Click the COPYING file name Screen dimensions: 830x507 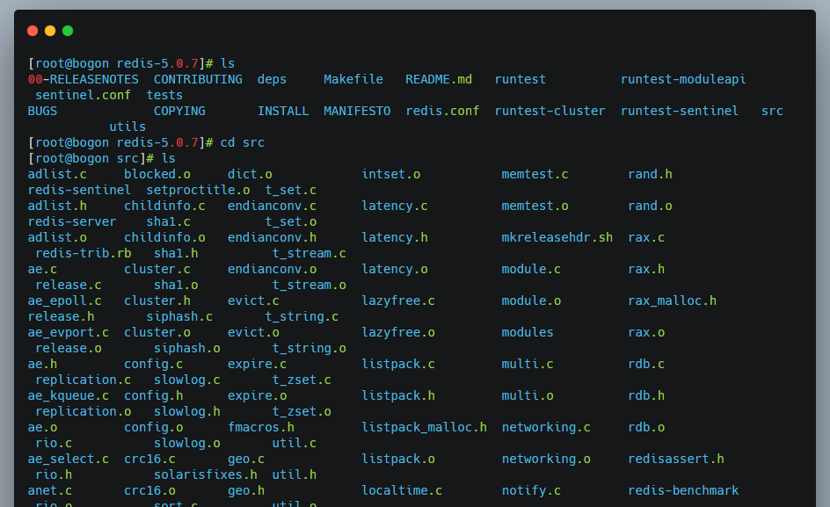pyautogui.click(x=179, y=111)
